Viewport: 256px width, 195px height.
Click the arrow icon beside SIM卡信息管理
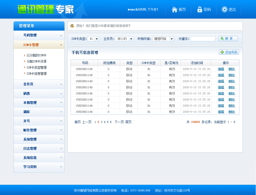coord(24,74)
